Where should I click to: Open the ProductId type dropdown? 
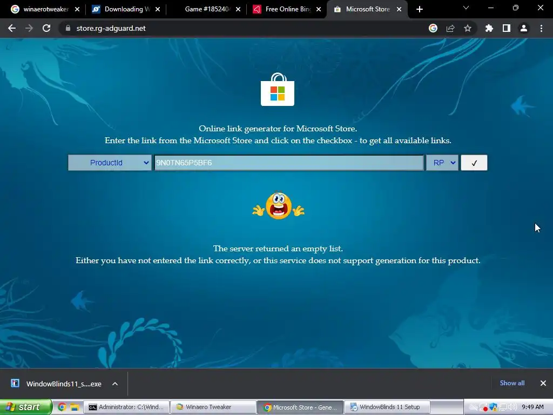pyautogui.click(x=110, y=163)
